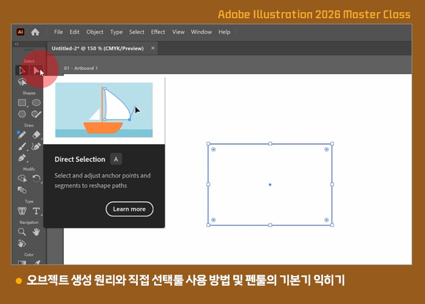Click the '01 - Artboard 1' label
Screen dimensions: 425x304
81,68
